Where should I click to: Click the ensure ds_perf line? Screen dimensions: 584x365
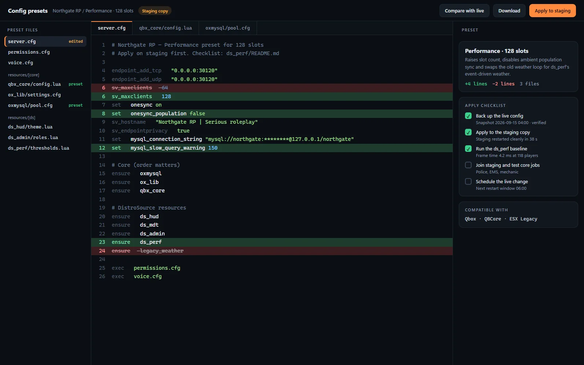coord(272,242)
